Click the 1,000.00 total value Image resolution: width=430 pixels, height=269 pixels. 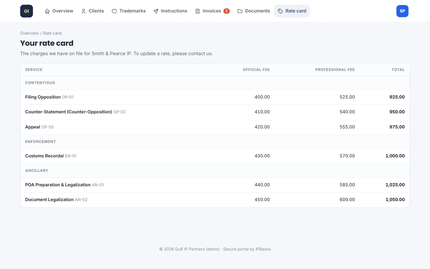[x=395, y=156]
